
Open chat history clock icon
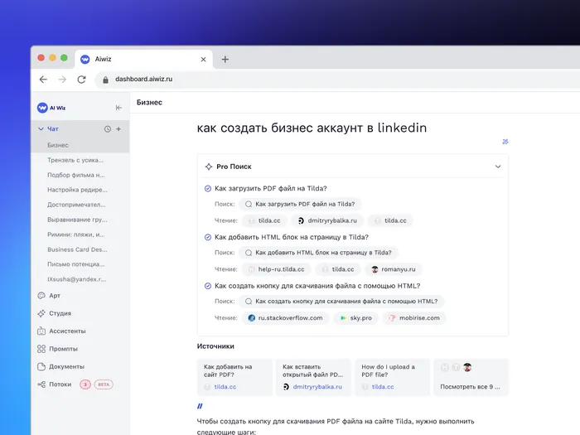[x=108, y=129]
